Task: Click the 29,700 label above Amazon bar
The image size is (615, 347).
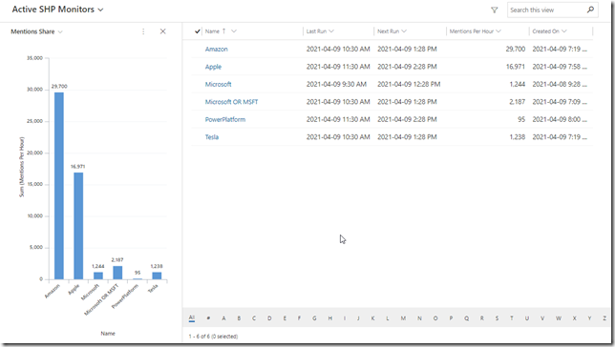Action: [x=59, y=86]
